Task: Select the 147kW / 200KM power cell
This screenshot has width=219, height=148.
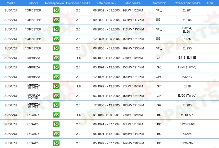Action: click(x=133, y=143)
